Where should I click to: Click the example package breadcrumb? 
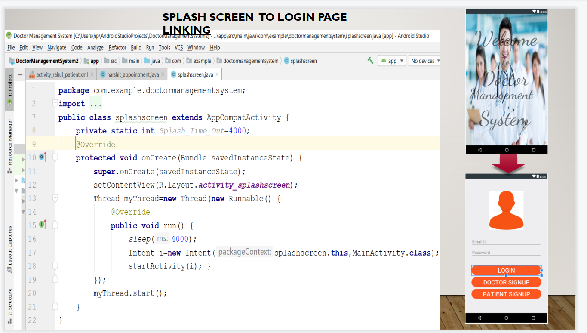coord(199,61)
